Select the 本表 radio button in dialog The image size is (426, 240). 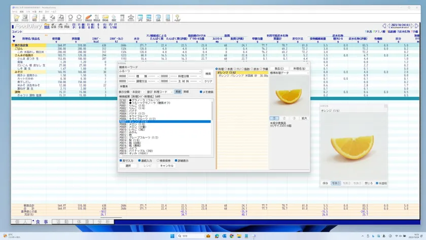click(x=227, y=69)
